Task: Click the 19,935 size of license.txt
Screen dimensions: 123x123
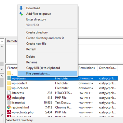Action: pos(48,102)
